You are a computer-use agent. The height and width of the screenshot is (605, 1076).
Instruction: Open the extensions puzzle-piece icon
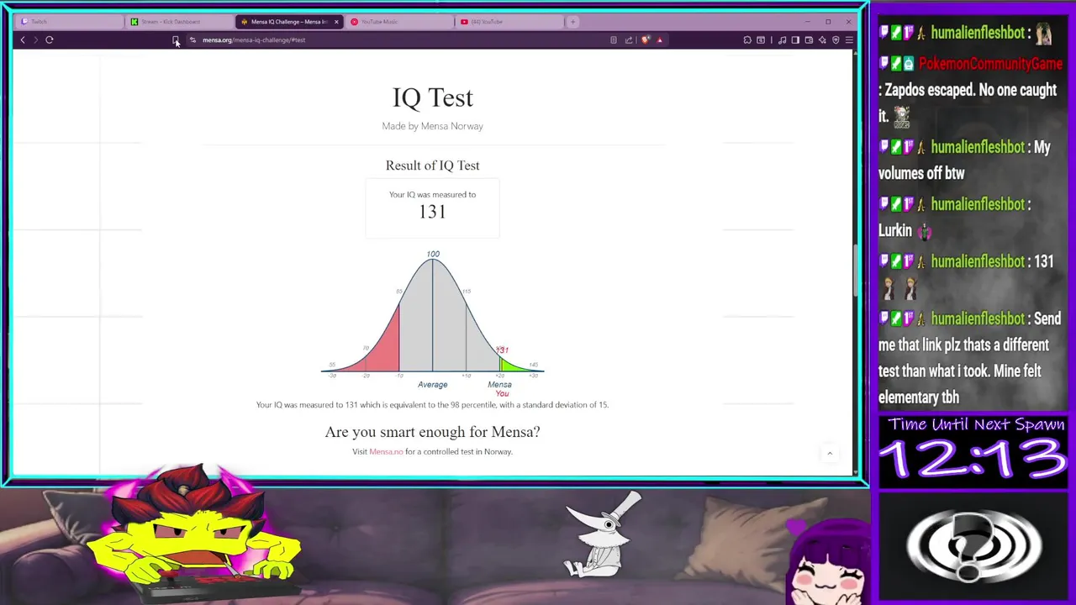[747, 39]
